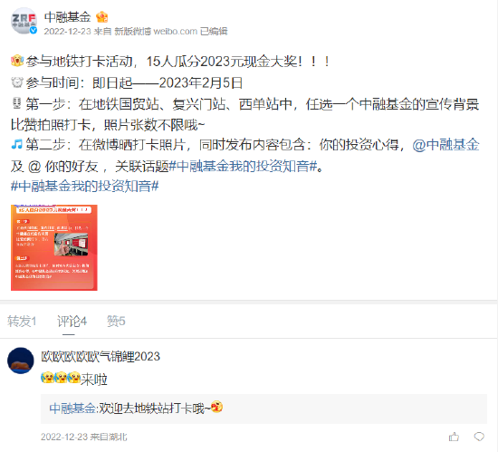This screenshot has height=452, width=498.
Task: Click the 中融基金 profile avatar
Action: [24, 20]
